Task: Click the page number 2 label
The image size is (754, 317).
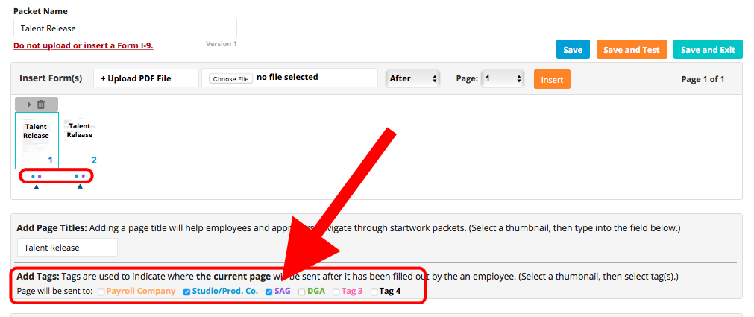Action: coord(94,160)
